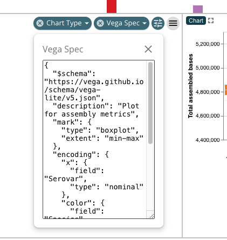Click the resize grip of the text area
Image resolution: width=227 pixels, height=240 pixels.
(x=152, y=216)
